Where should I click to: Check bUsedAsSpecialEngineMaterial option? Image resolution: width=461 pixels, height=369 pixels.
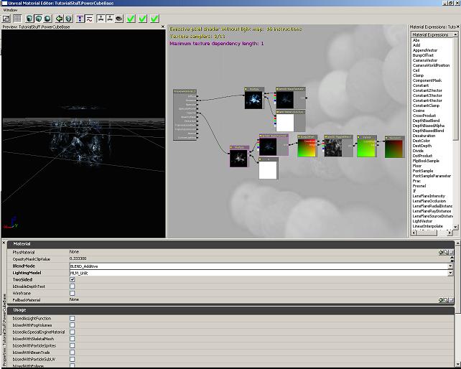[73, 332]
